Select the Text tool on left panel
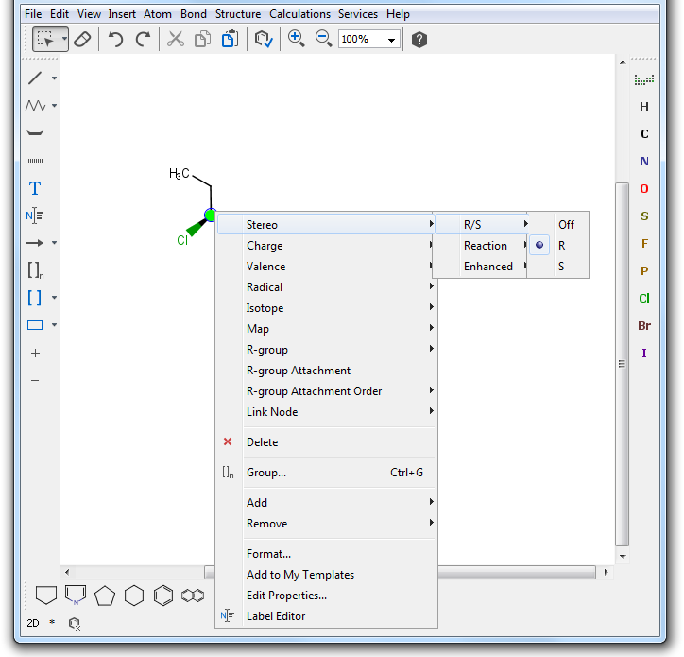Screen dimensions: 684x657 point(35,188)
